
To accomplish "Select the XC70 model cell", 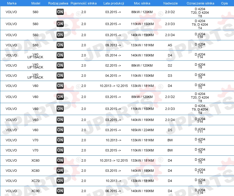I will click(36, 181).
